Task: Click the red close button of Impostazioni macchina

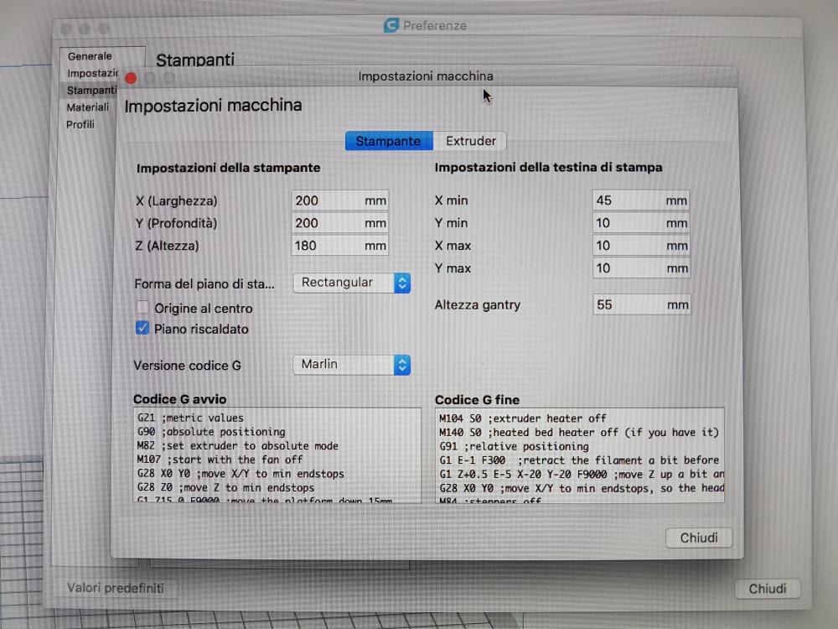Action: [131, 78]
